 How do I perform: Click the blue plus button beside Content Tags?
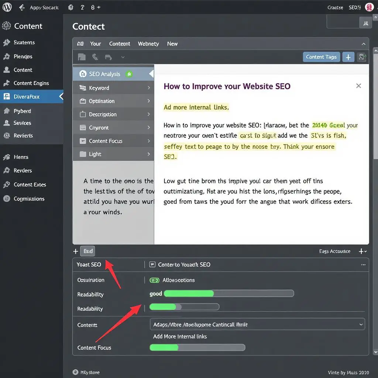pyautogui.click(x=348, y=57)
